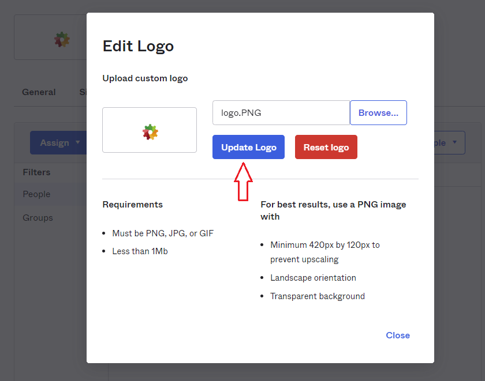The width and height of the screenshot is (485, 381).
Task: Click the Upload custom logo label
Action: click(x=145, y=78)
